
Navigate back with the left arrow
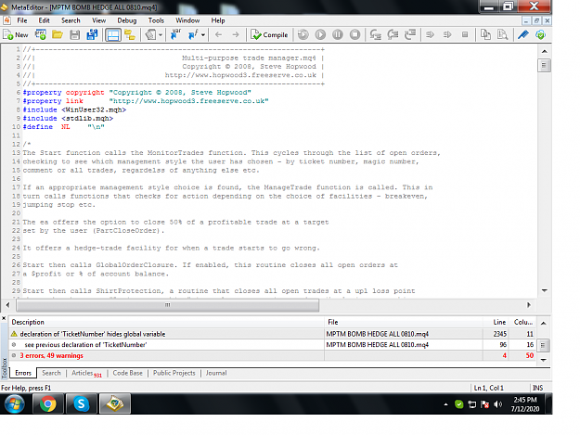(x=219, y=34)
